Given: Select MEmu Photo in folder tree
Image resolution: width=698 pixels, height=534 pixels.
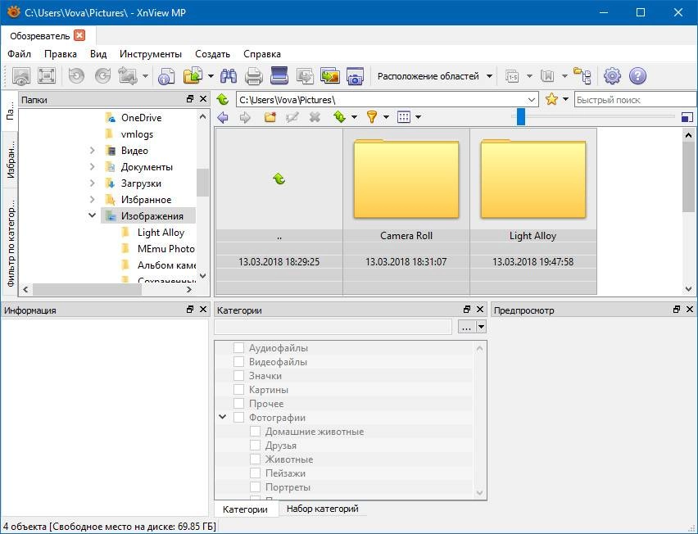Looking at the screenshot, I should [x=165, y=249].
